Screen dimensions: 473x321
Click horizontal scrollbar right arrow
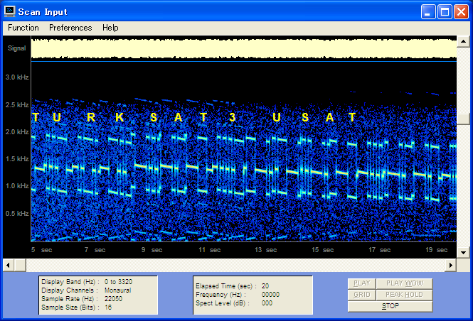click(x=451, y=266)
